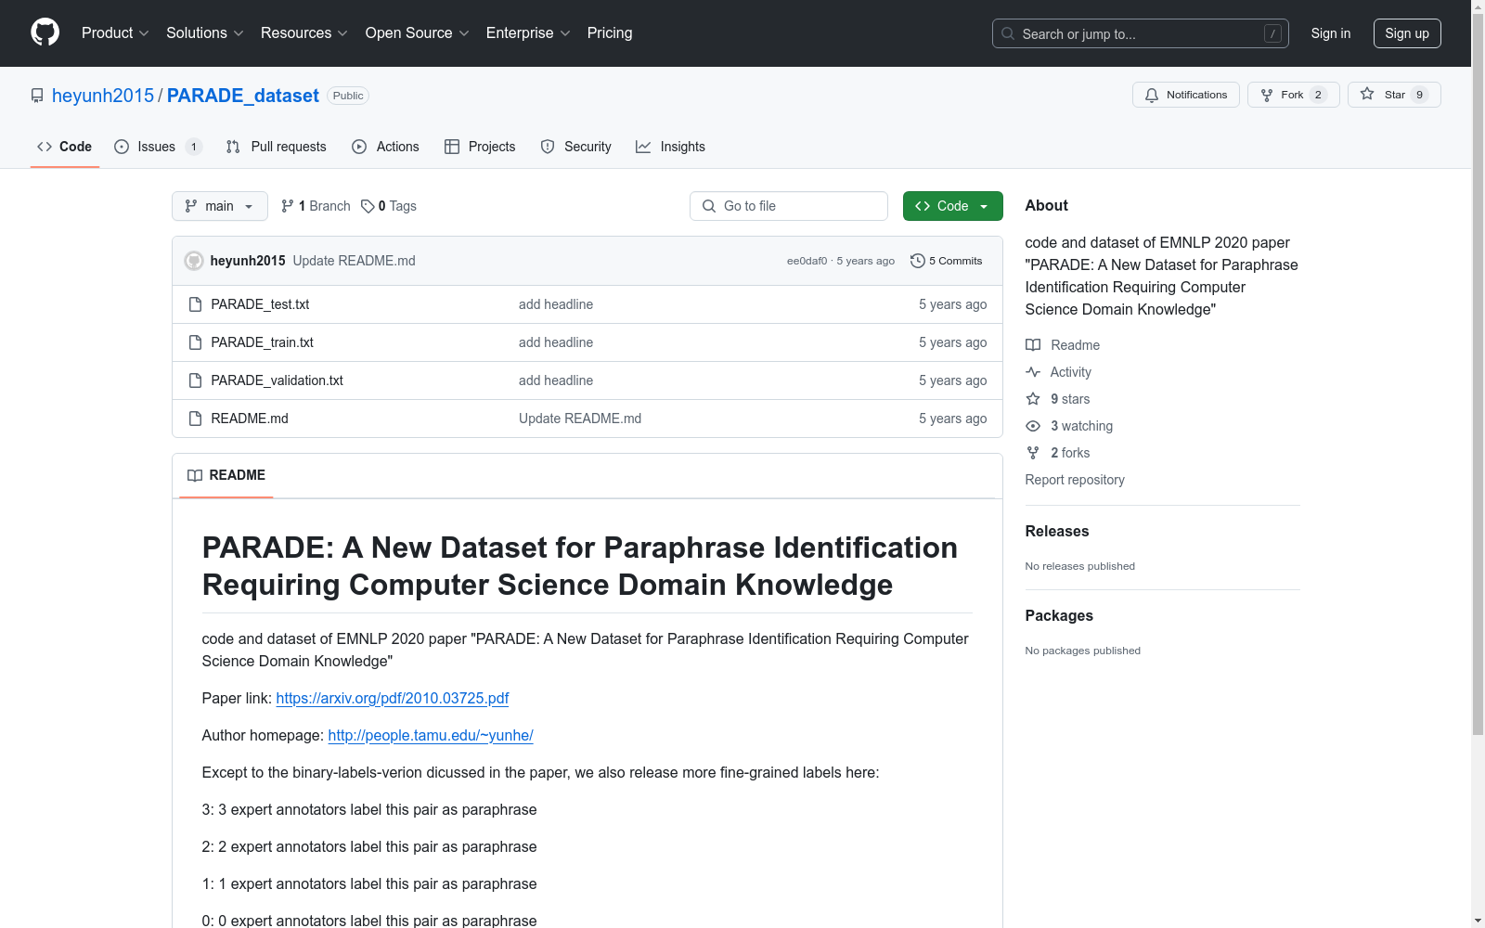Switch to the Code tab
The height and width of the screenshot is (928, 1485).
[x=65, y=147]
